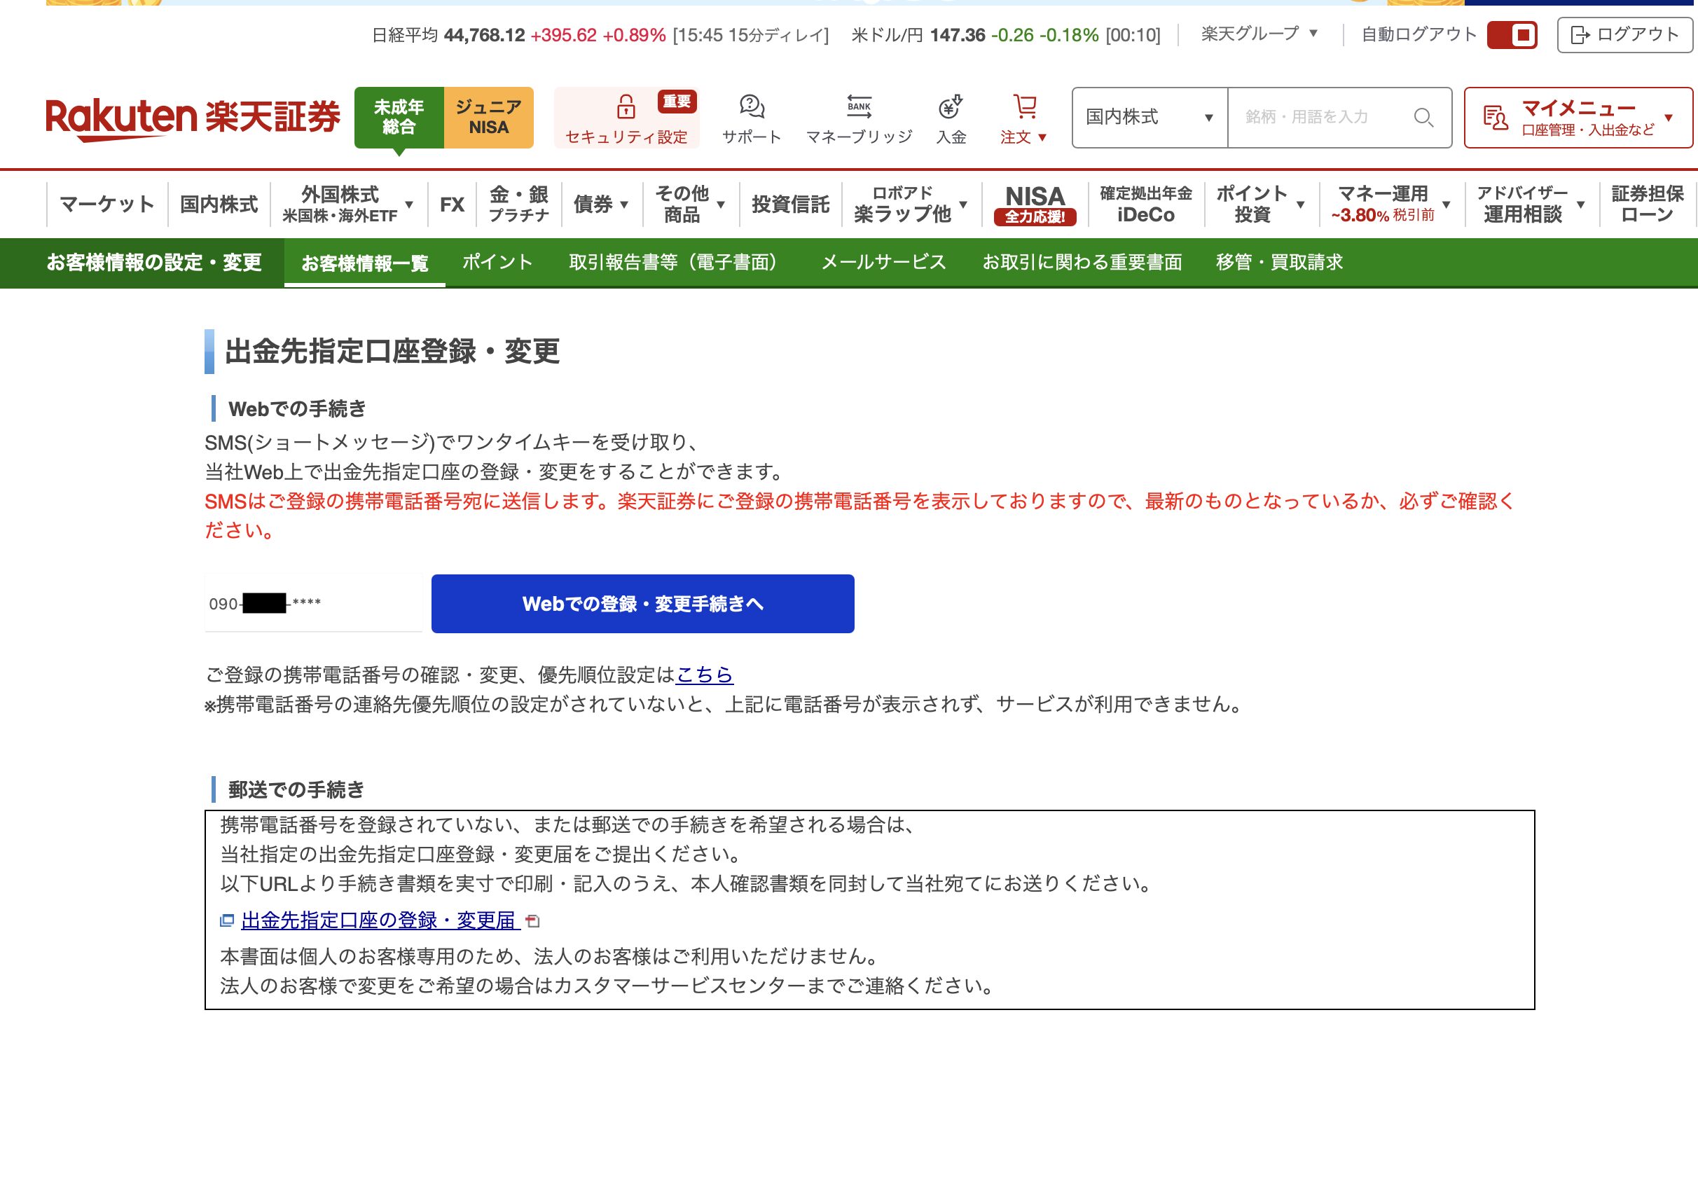
Task: Select the 未成年総合 account tab
Action: pyautogui.click(x=399, y=117)
